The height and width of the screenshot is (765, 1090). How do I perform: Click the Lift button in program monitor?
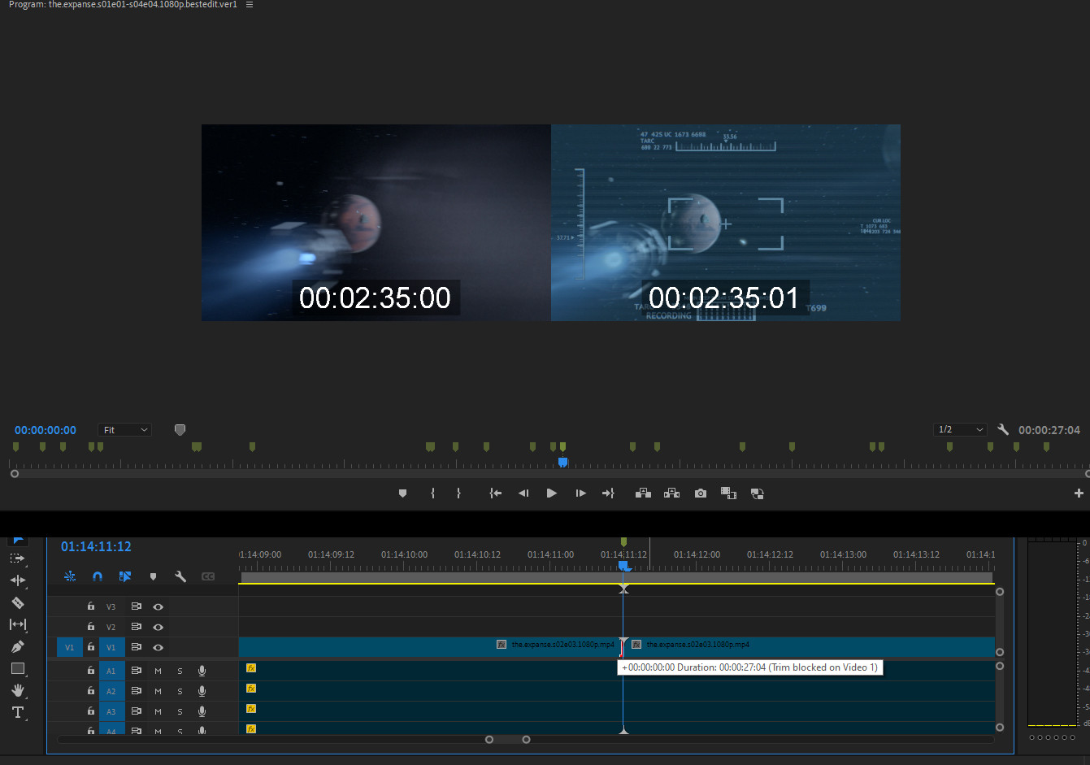[x=643, y=493]
